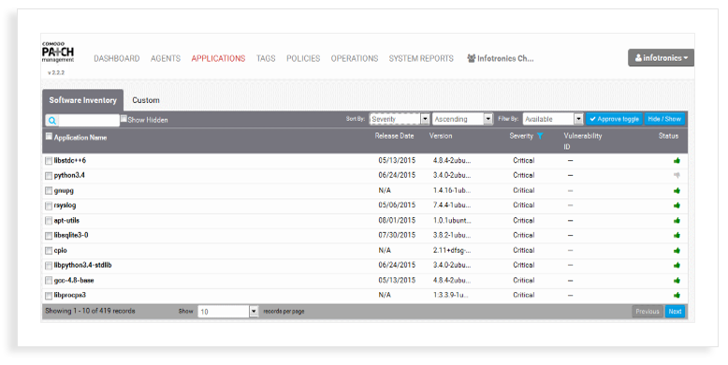Sort by the Release Date column header
The width and height of the screenshot is (728, 365).
394,136
